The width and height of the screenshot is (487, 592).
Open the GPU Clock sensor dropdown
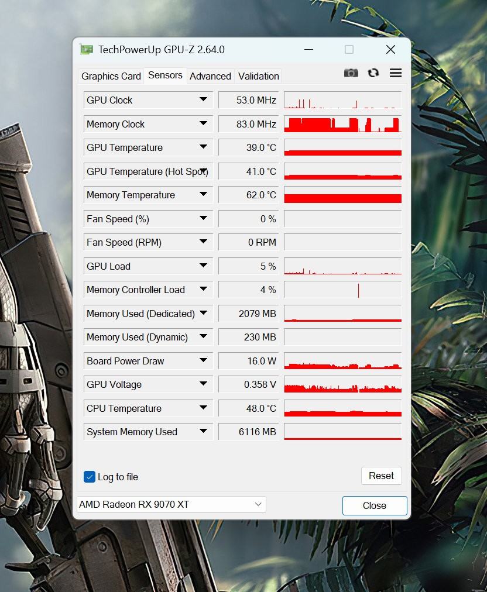[x=203, y=99]
